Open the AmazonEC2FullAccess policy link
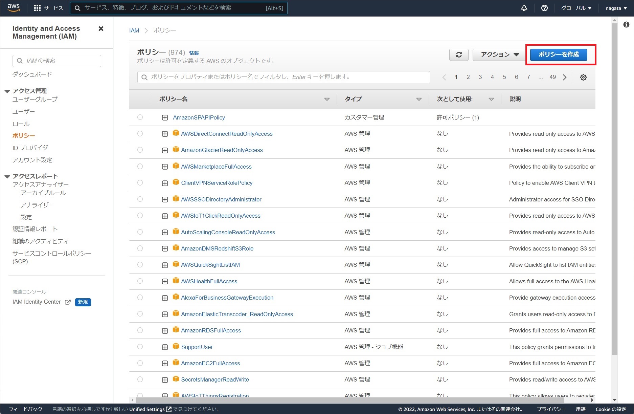This screenshot has width=634, height=414. pos(210,363)
